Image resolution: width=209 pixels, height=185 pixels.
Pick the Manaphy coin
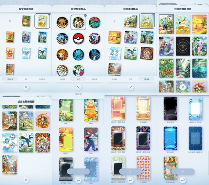click(x=78, y=54)
